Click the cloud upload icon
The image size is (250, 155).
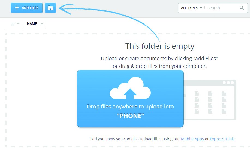(x=130, y=88)
